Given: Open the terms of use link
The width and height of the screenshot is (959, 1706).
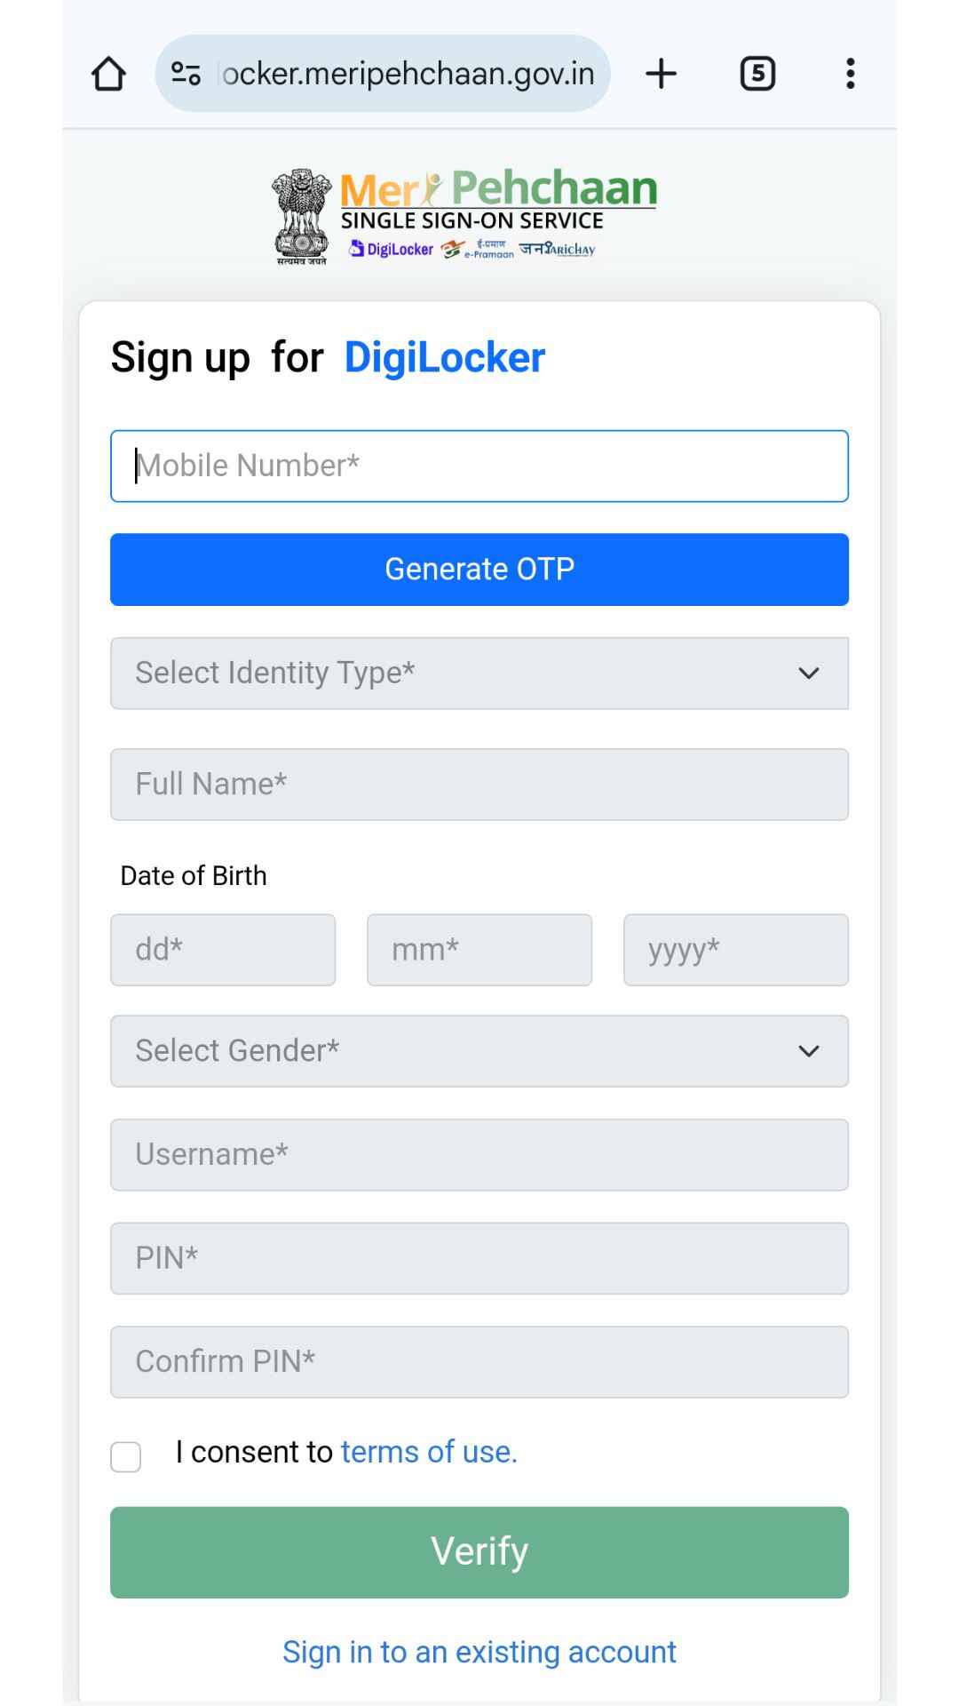Looking at the screenshot, I should coord(429,1452).
